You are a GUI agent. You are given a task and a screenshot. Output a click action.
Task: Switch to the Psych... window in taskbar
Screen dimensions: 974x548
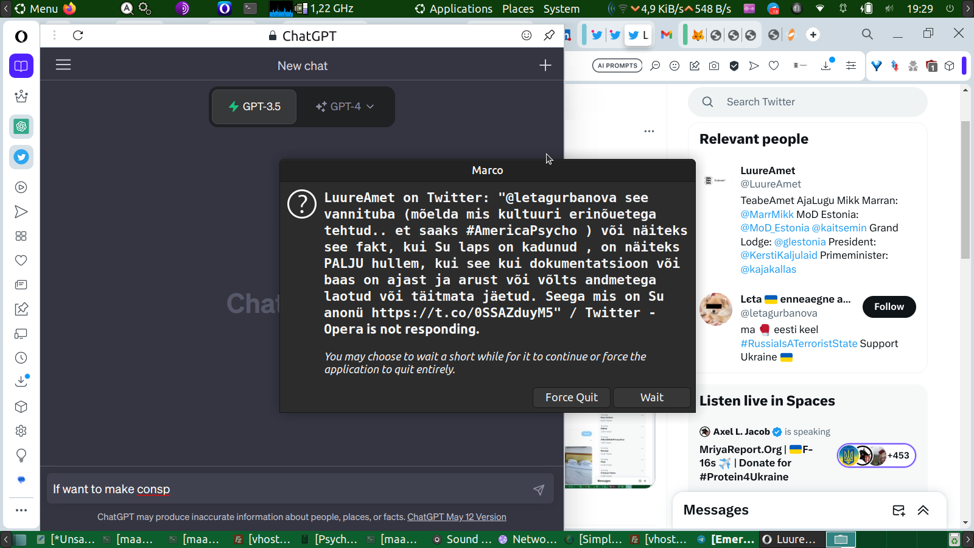point(329,539)
